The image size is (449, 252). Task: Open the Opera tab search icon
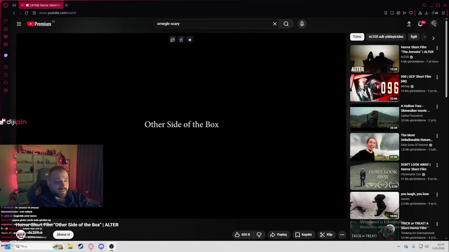click(x=424, y=5)
